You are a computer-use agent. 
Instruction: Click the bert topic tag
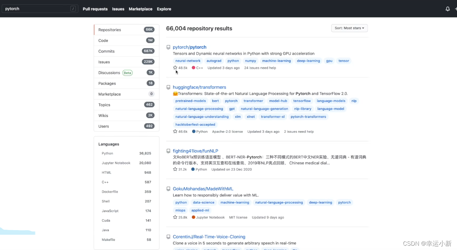(x=216, y=101)
